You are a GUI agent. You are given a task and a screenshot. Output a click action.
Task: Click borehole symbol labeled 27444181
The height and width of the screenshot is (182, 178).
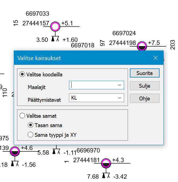tap(105, 163)
